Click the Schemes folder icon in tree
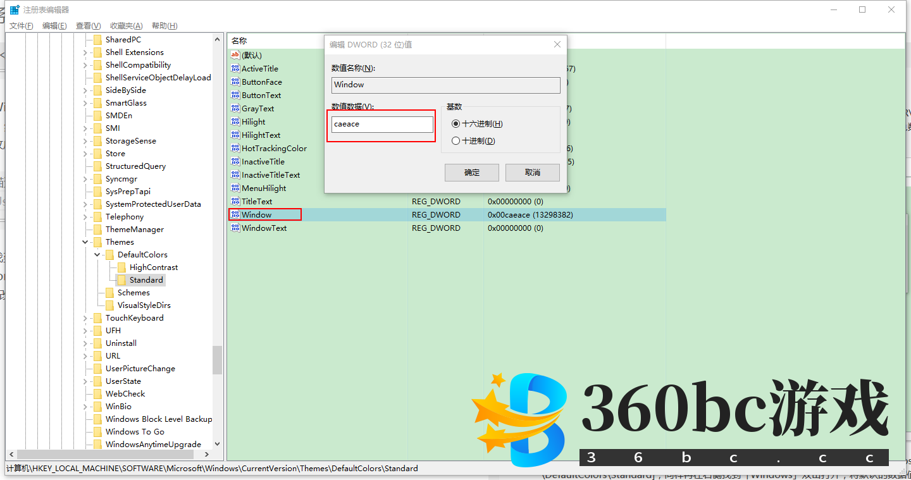The width and height of the screenshot is (911, 480). 110,293
